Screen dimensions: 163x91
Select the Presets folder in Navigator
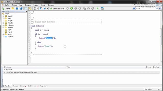click(10, 32)
